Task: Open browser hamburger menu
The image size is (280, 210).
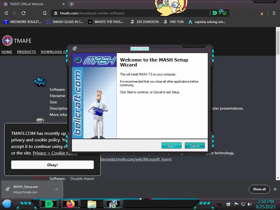Action: 274,13
